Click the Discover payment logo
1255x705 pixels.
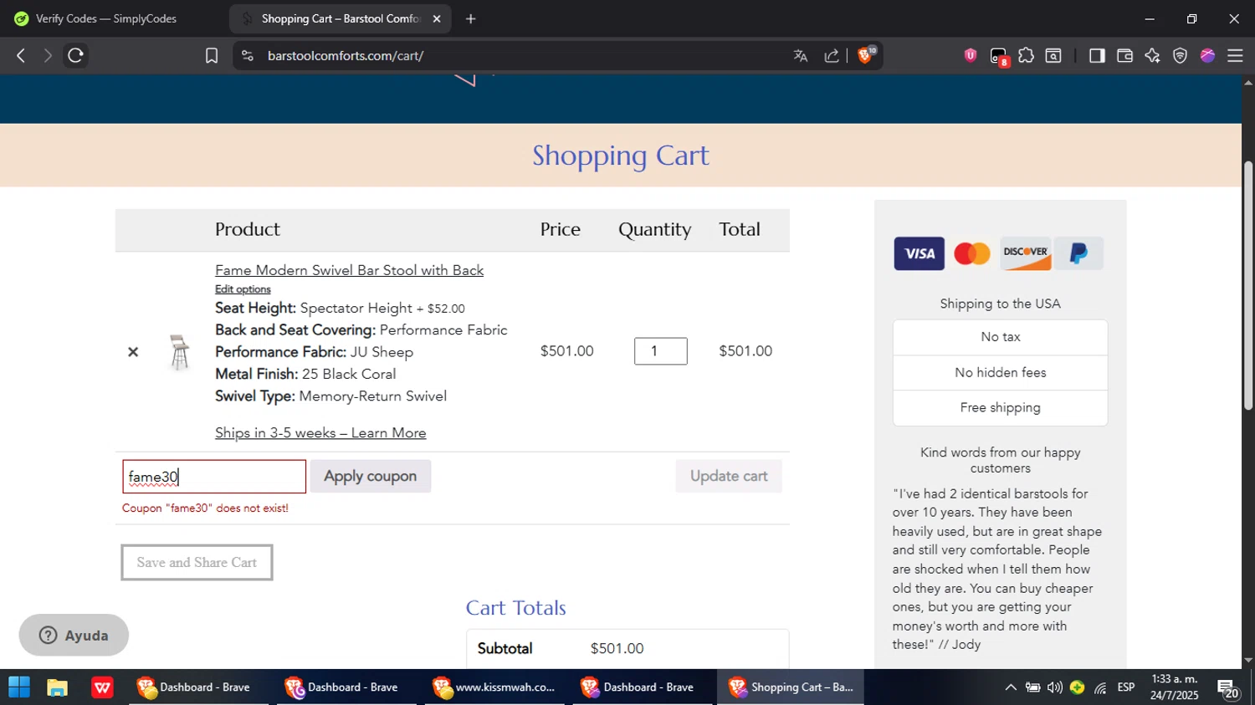[1026, 253]
